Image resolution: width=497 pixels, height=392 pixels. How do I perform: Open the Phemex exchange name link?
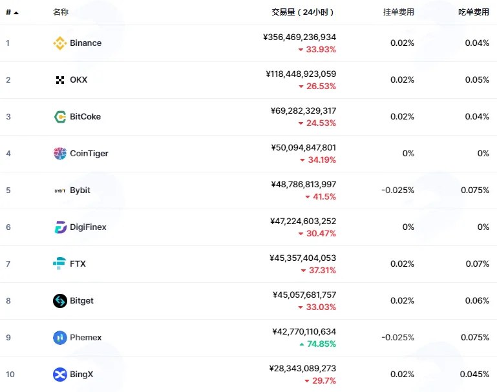pyautogui.click(x=85, y=338)
